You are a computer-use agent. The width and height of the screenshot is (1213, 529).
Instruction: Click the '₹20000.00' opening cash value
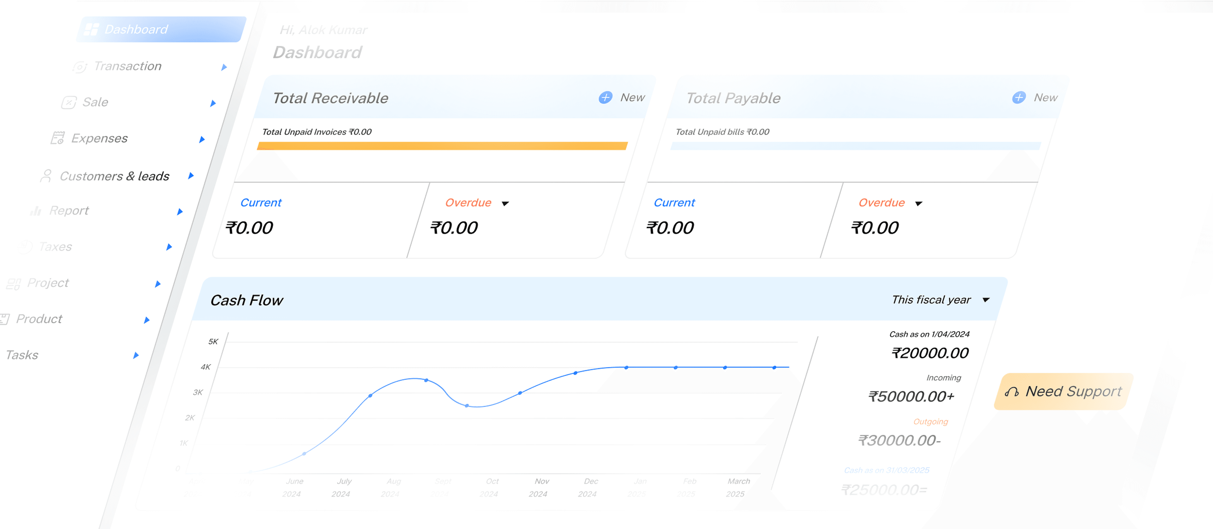pyautogui.click(x=930, y=353)
